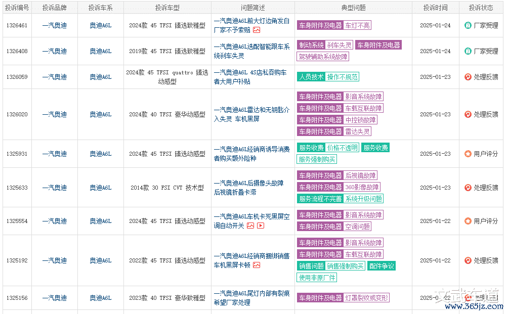Click 车灯不亮 tag in row 1326461

pos(357,25)
